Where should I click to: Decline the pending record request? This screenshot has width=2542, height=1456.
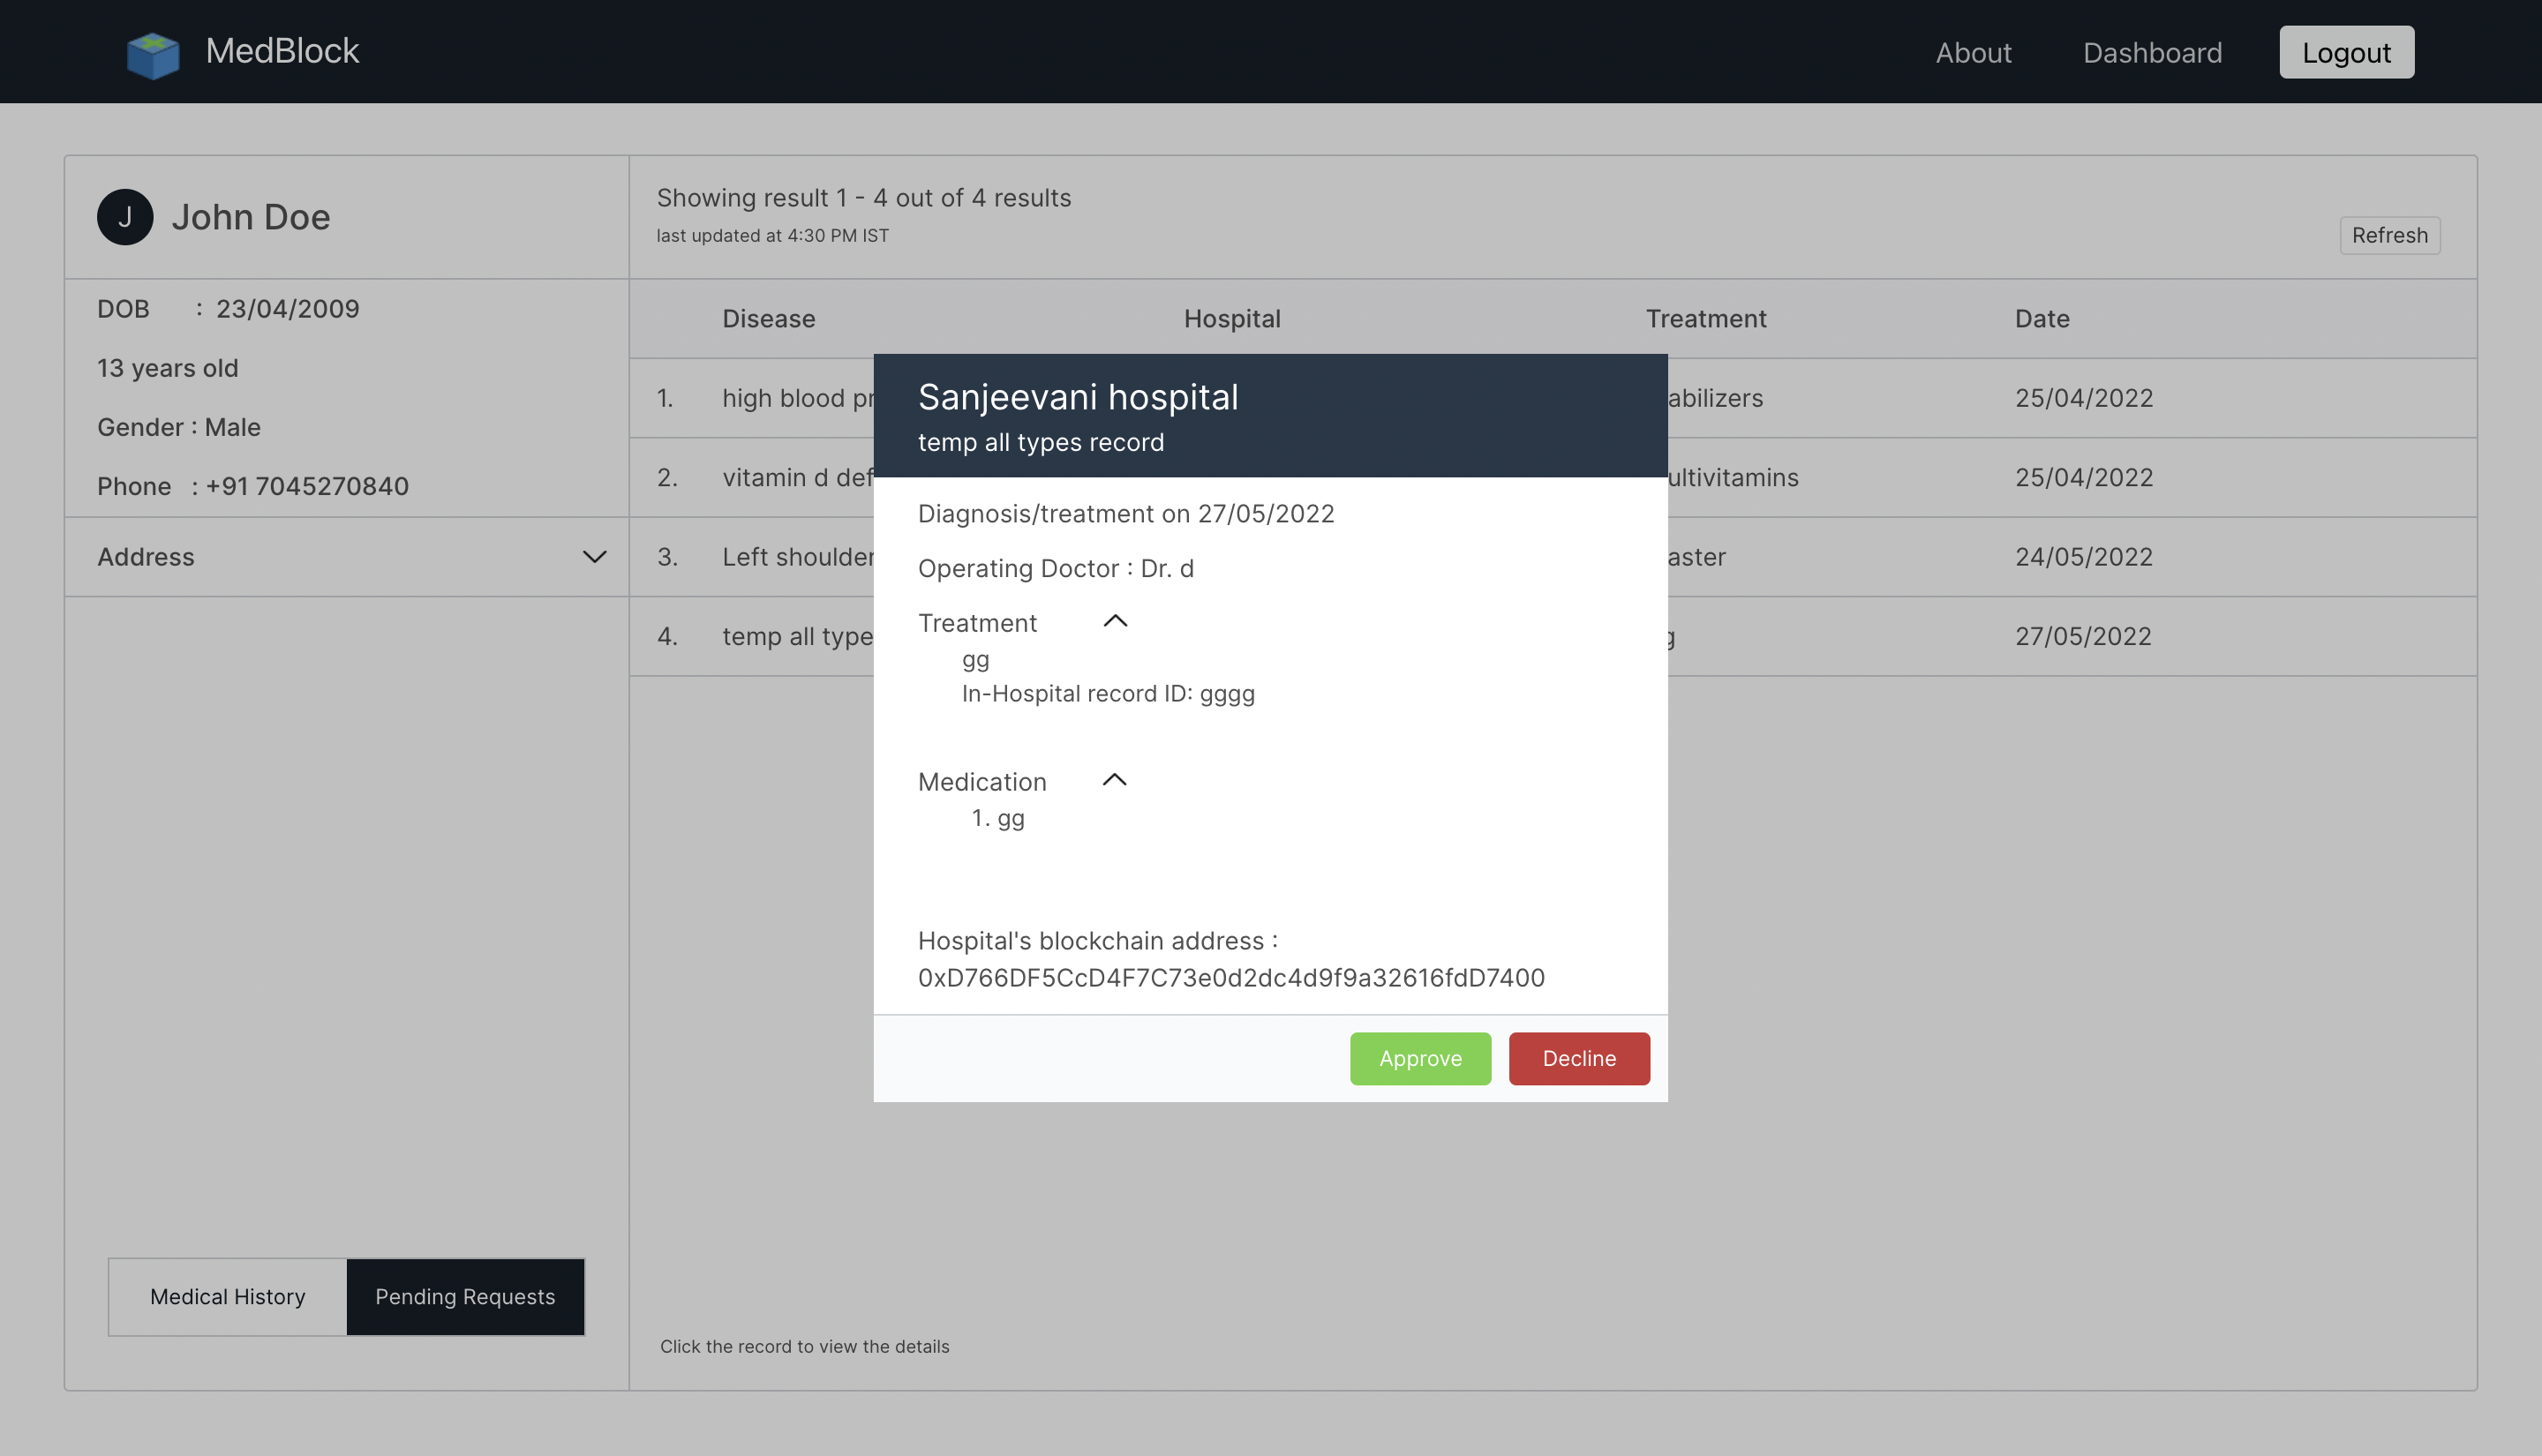pyautogui.click(x=1578, y=1058)
